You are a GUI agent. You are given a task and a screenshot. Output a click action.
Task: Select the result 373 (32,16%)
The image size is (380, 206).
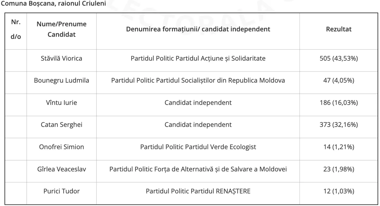(x=339, y=125)
